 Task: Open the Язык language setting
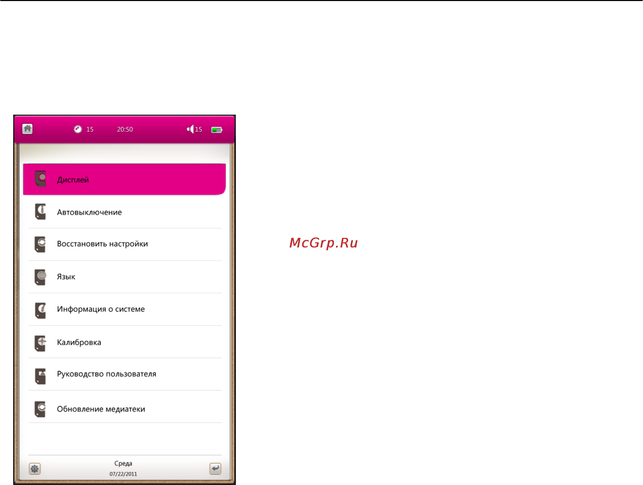click(x=125, y=277)
